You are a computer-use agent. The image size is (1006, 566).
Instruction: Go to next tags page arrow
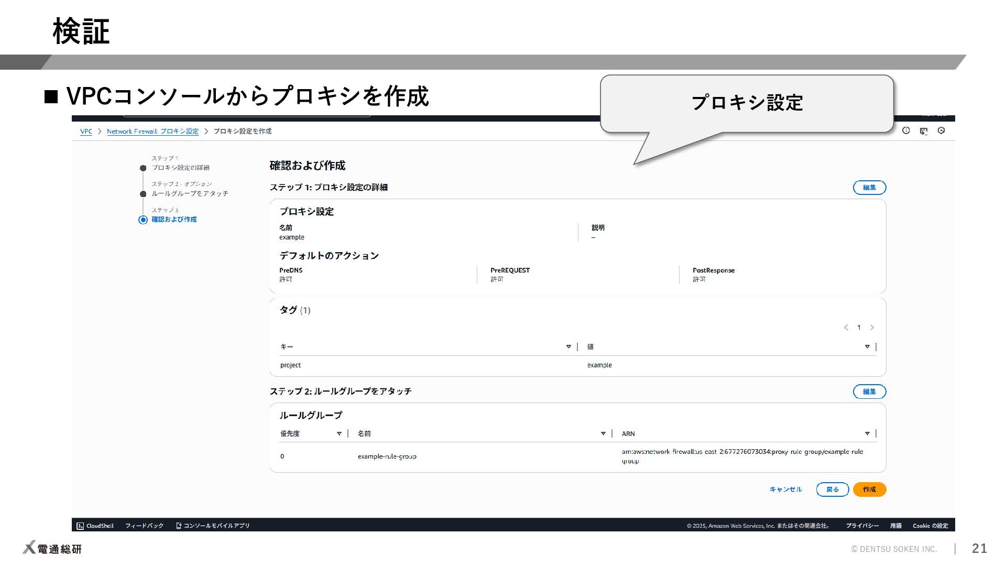click(x=872, y=328)
